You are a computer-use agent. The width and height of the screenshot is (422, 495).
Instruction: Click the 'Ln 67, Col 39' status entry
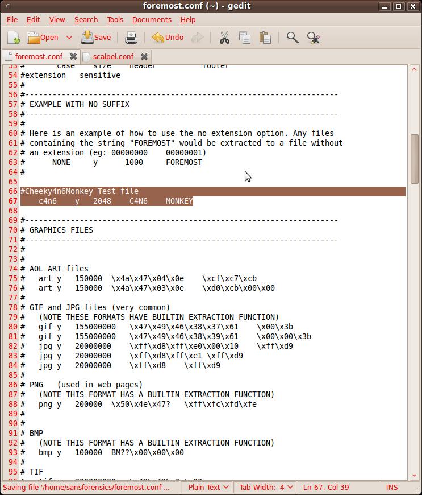click(326, 487)
